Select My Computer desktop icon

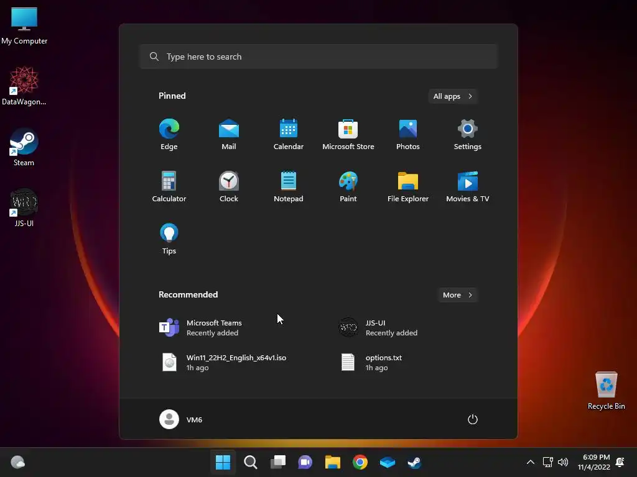click(x=24, y=25)
